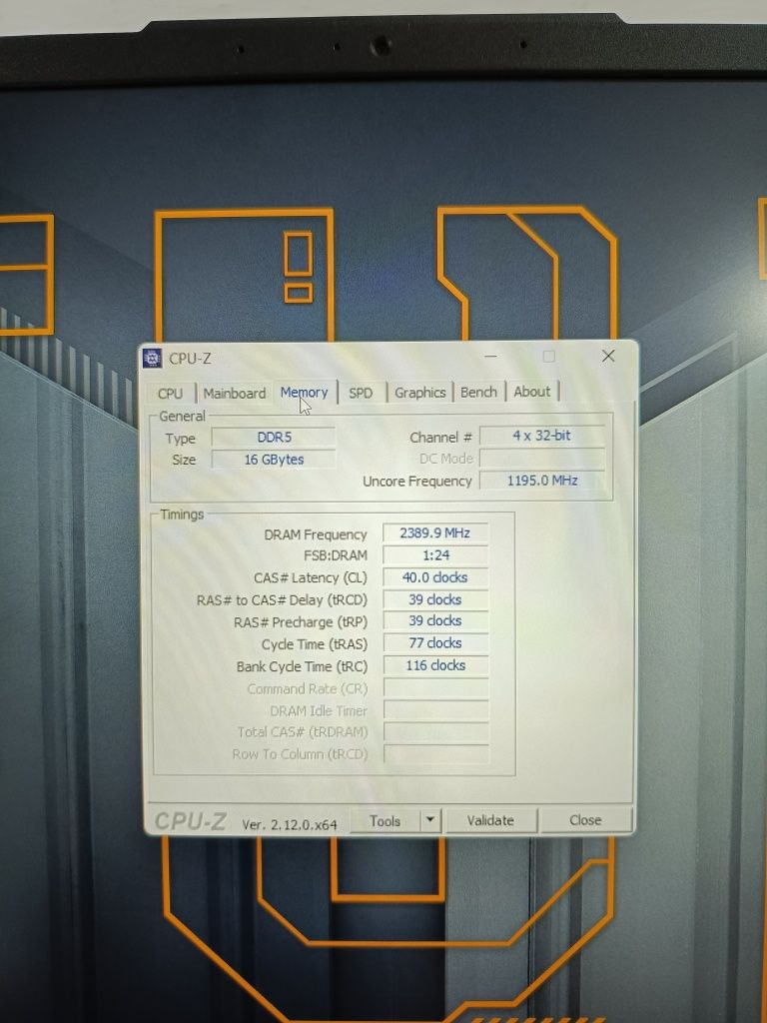Select the Memory tab

(x=305, y=392)
